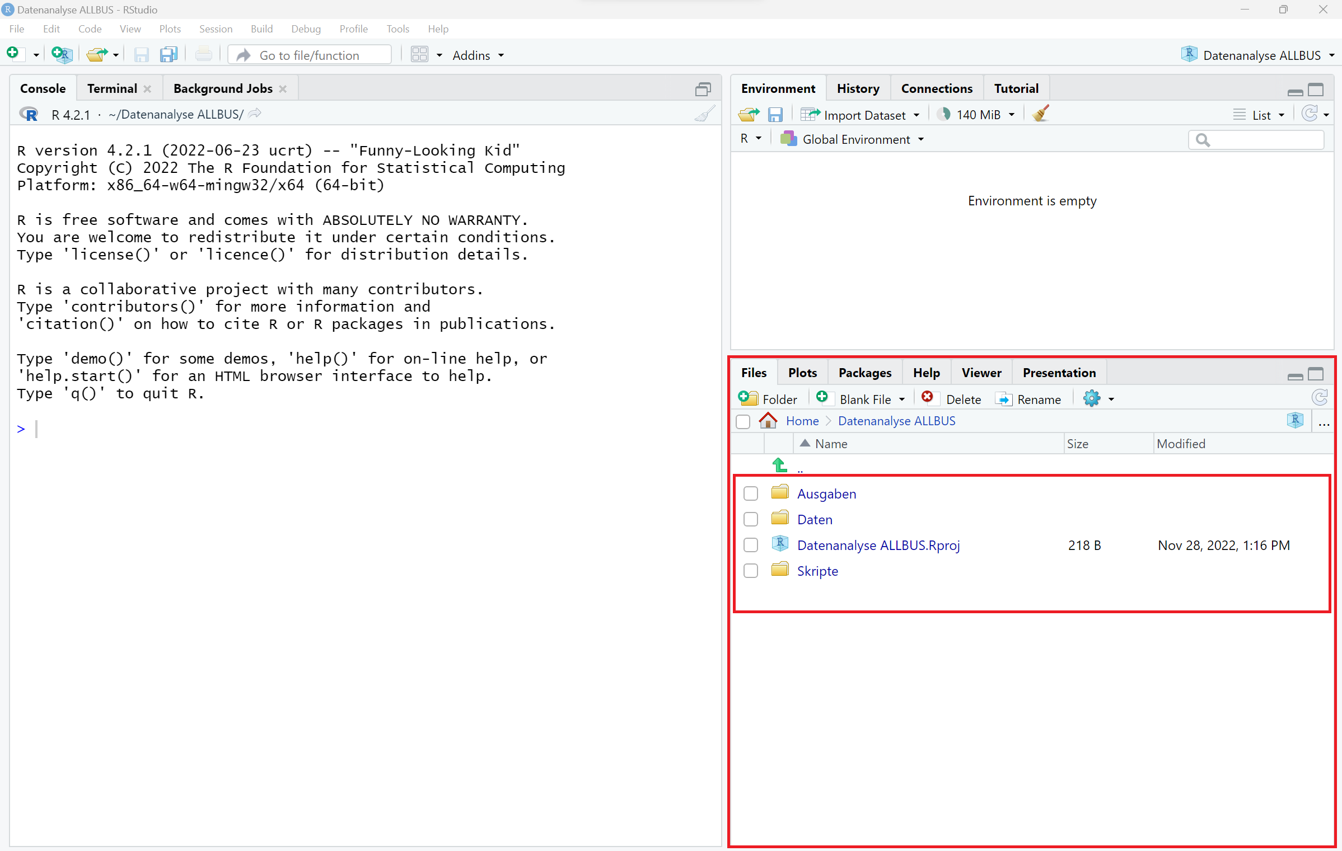Click the Create a project icon
Screen dimensions: 1342x851
point(62,54)
